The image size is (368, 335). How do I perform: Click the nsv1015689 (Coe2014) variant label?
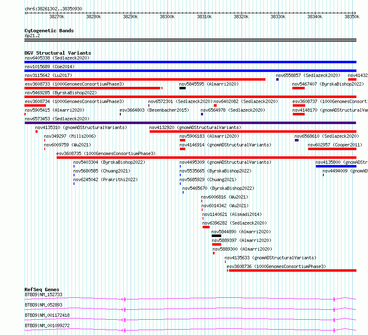point(50,67)
